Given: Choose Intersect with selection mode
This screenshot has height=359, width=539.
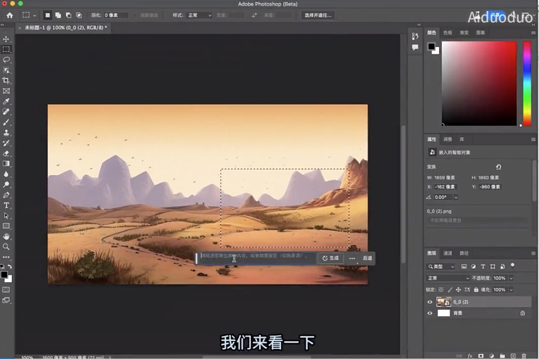Looking at the screenshot, I should click(x=78, y=15).
